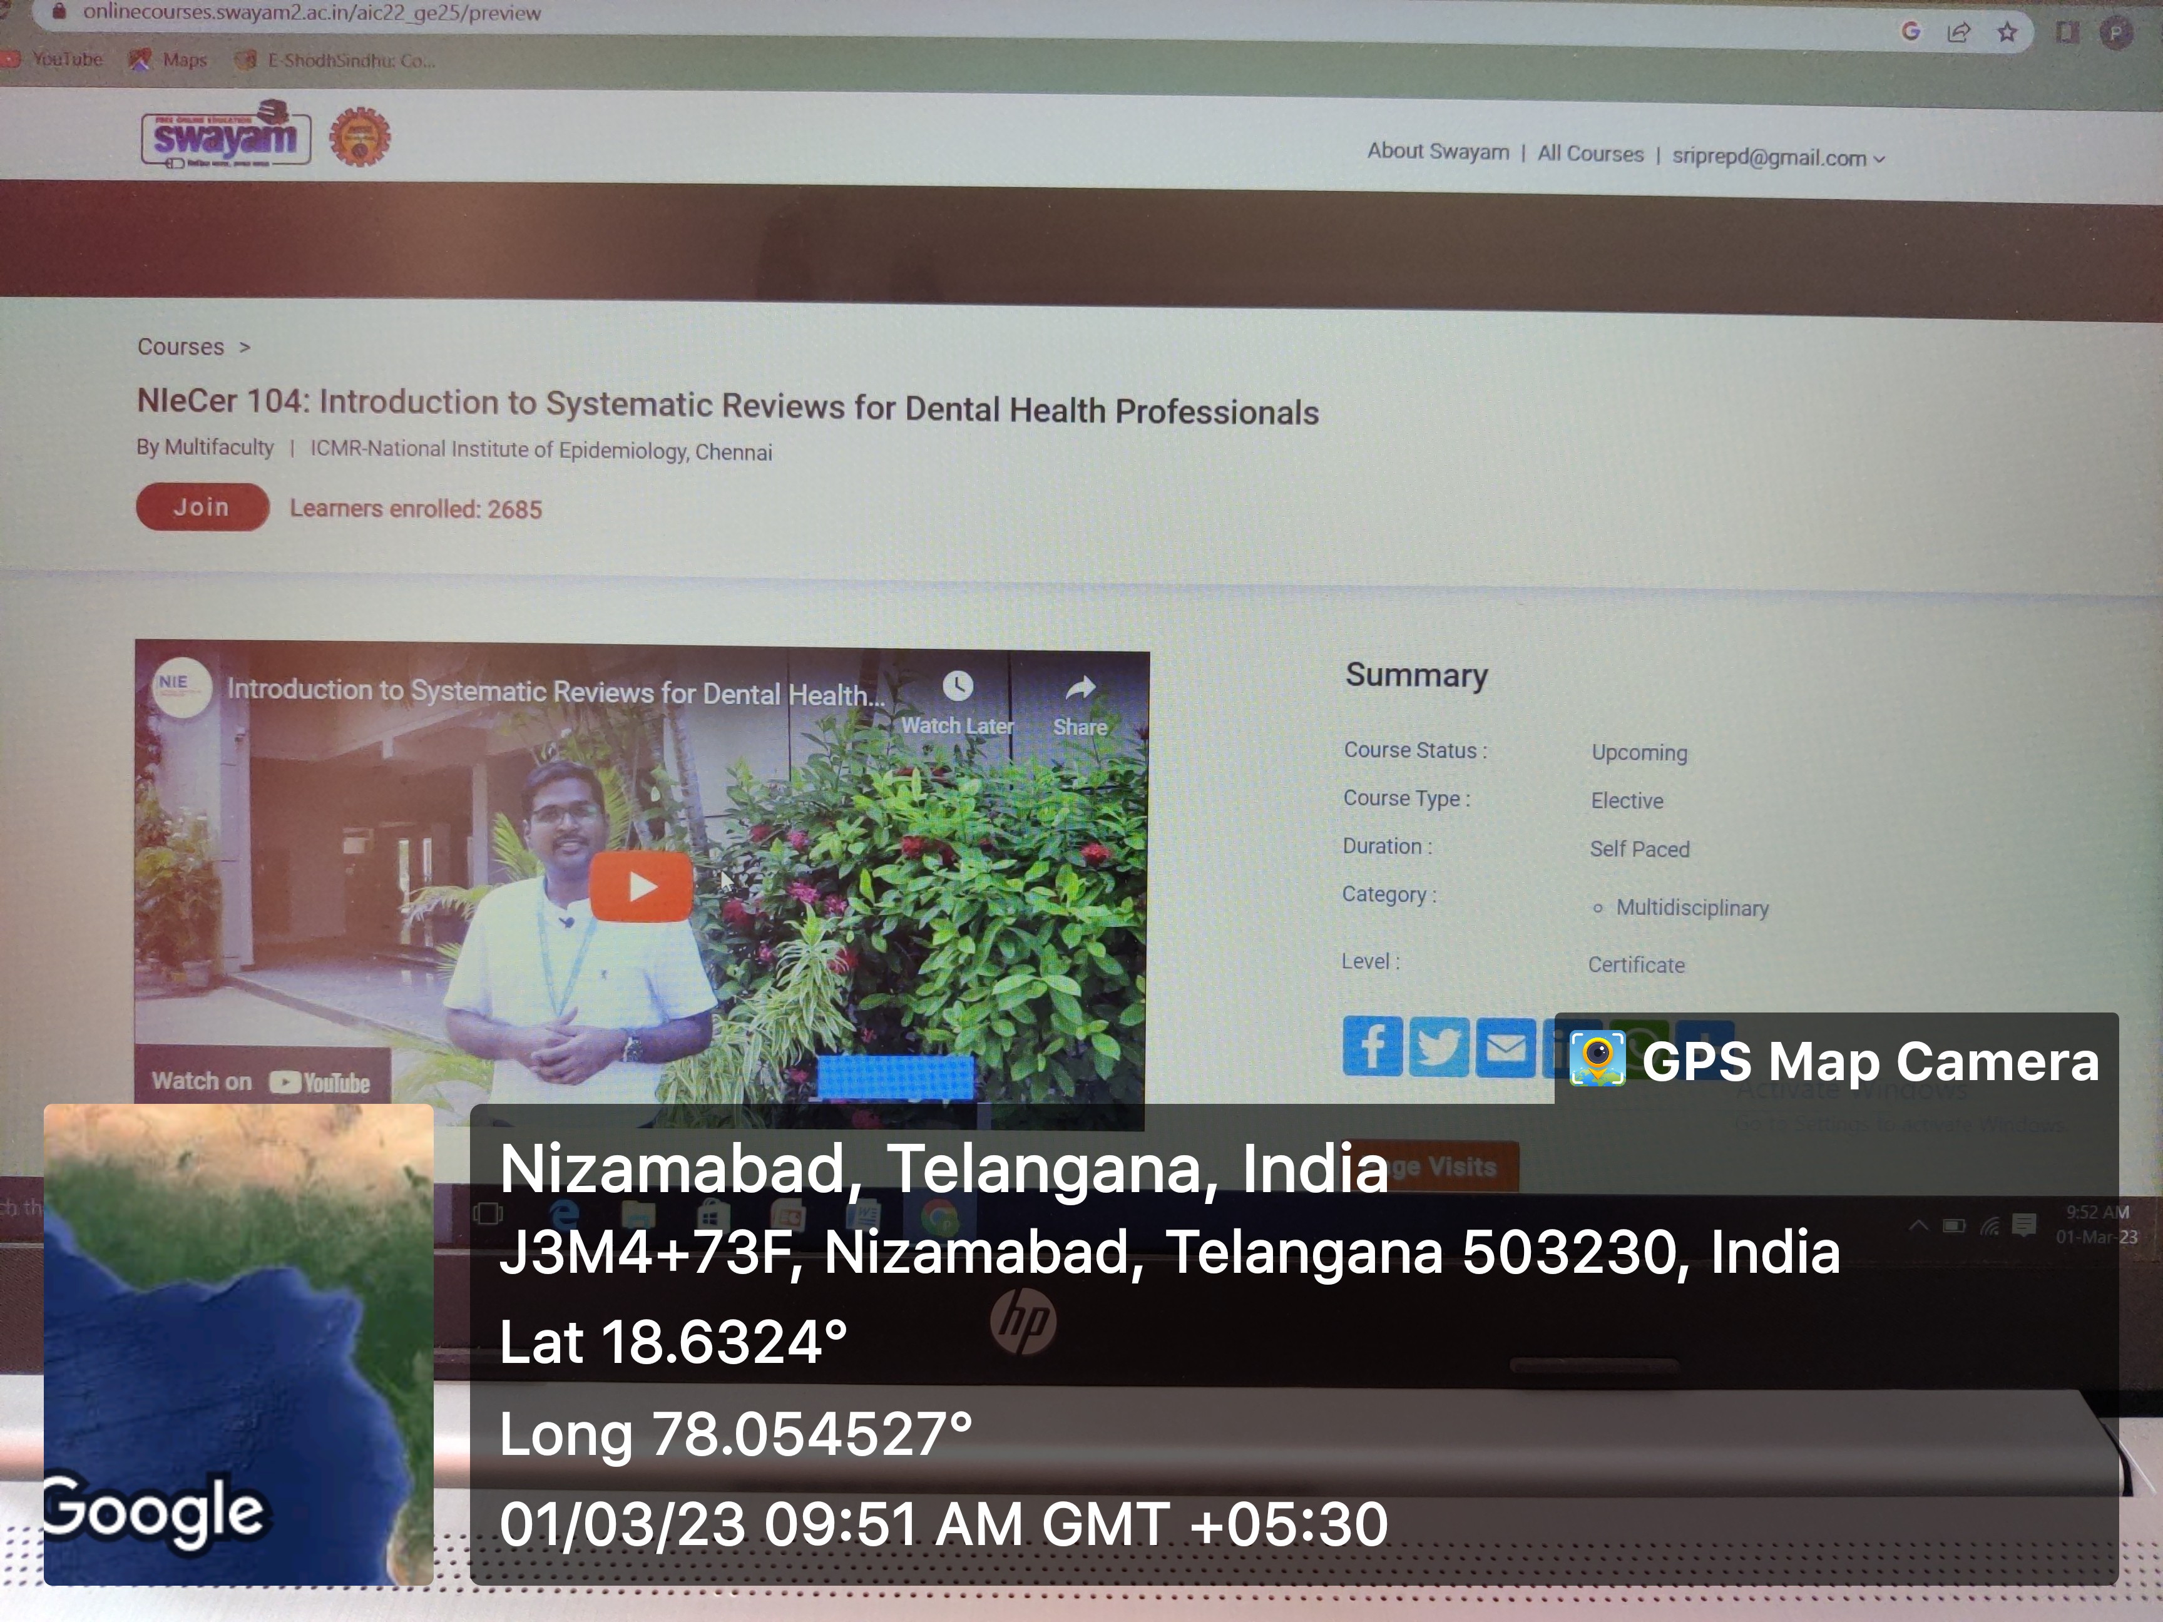Open the Maps bookmark
The width and height of the screenshot is (2163, 1622).
tap(169, 59)
